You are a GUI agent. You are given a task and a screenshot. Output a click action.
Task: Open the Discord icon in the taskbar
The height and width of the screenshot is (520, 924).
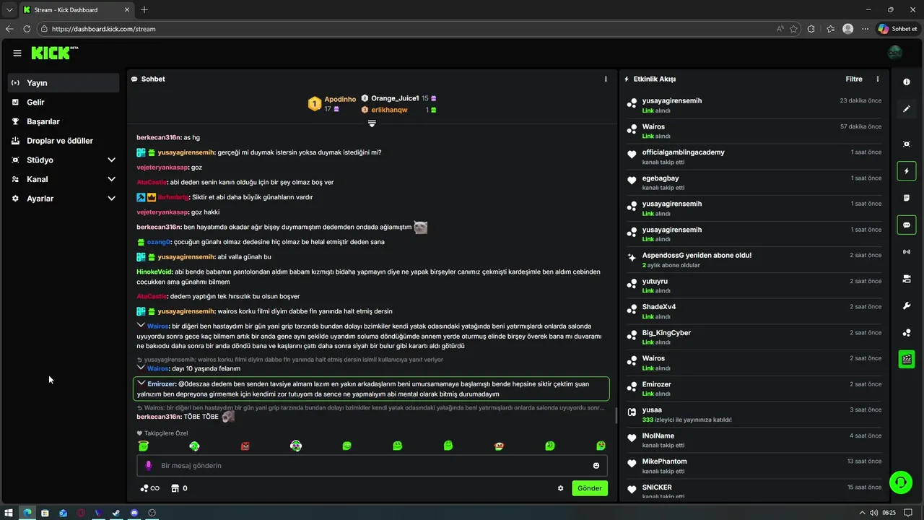coord(134,513)
